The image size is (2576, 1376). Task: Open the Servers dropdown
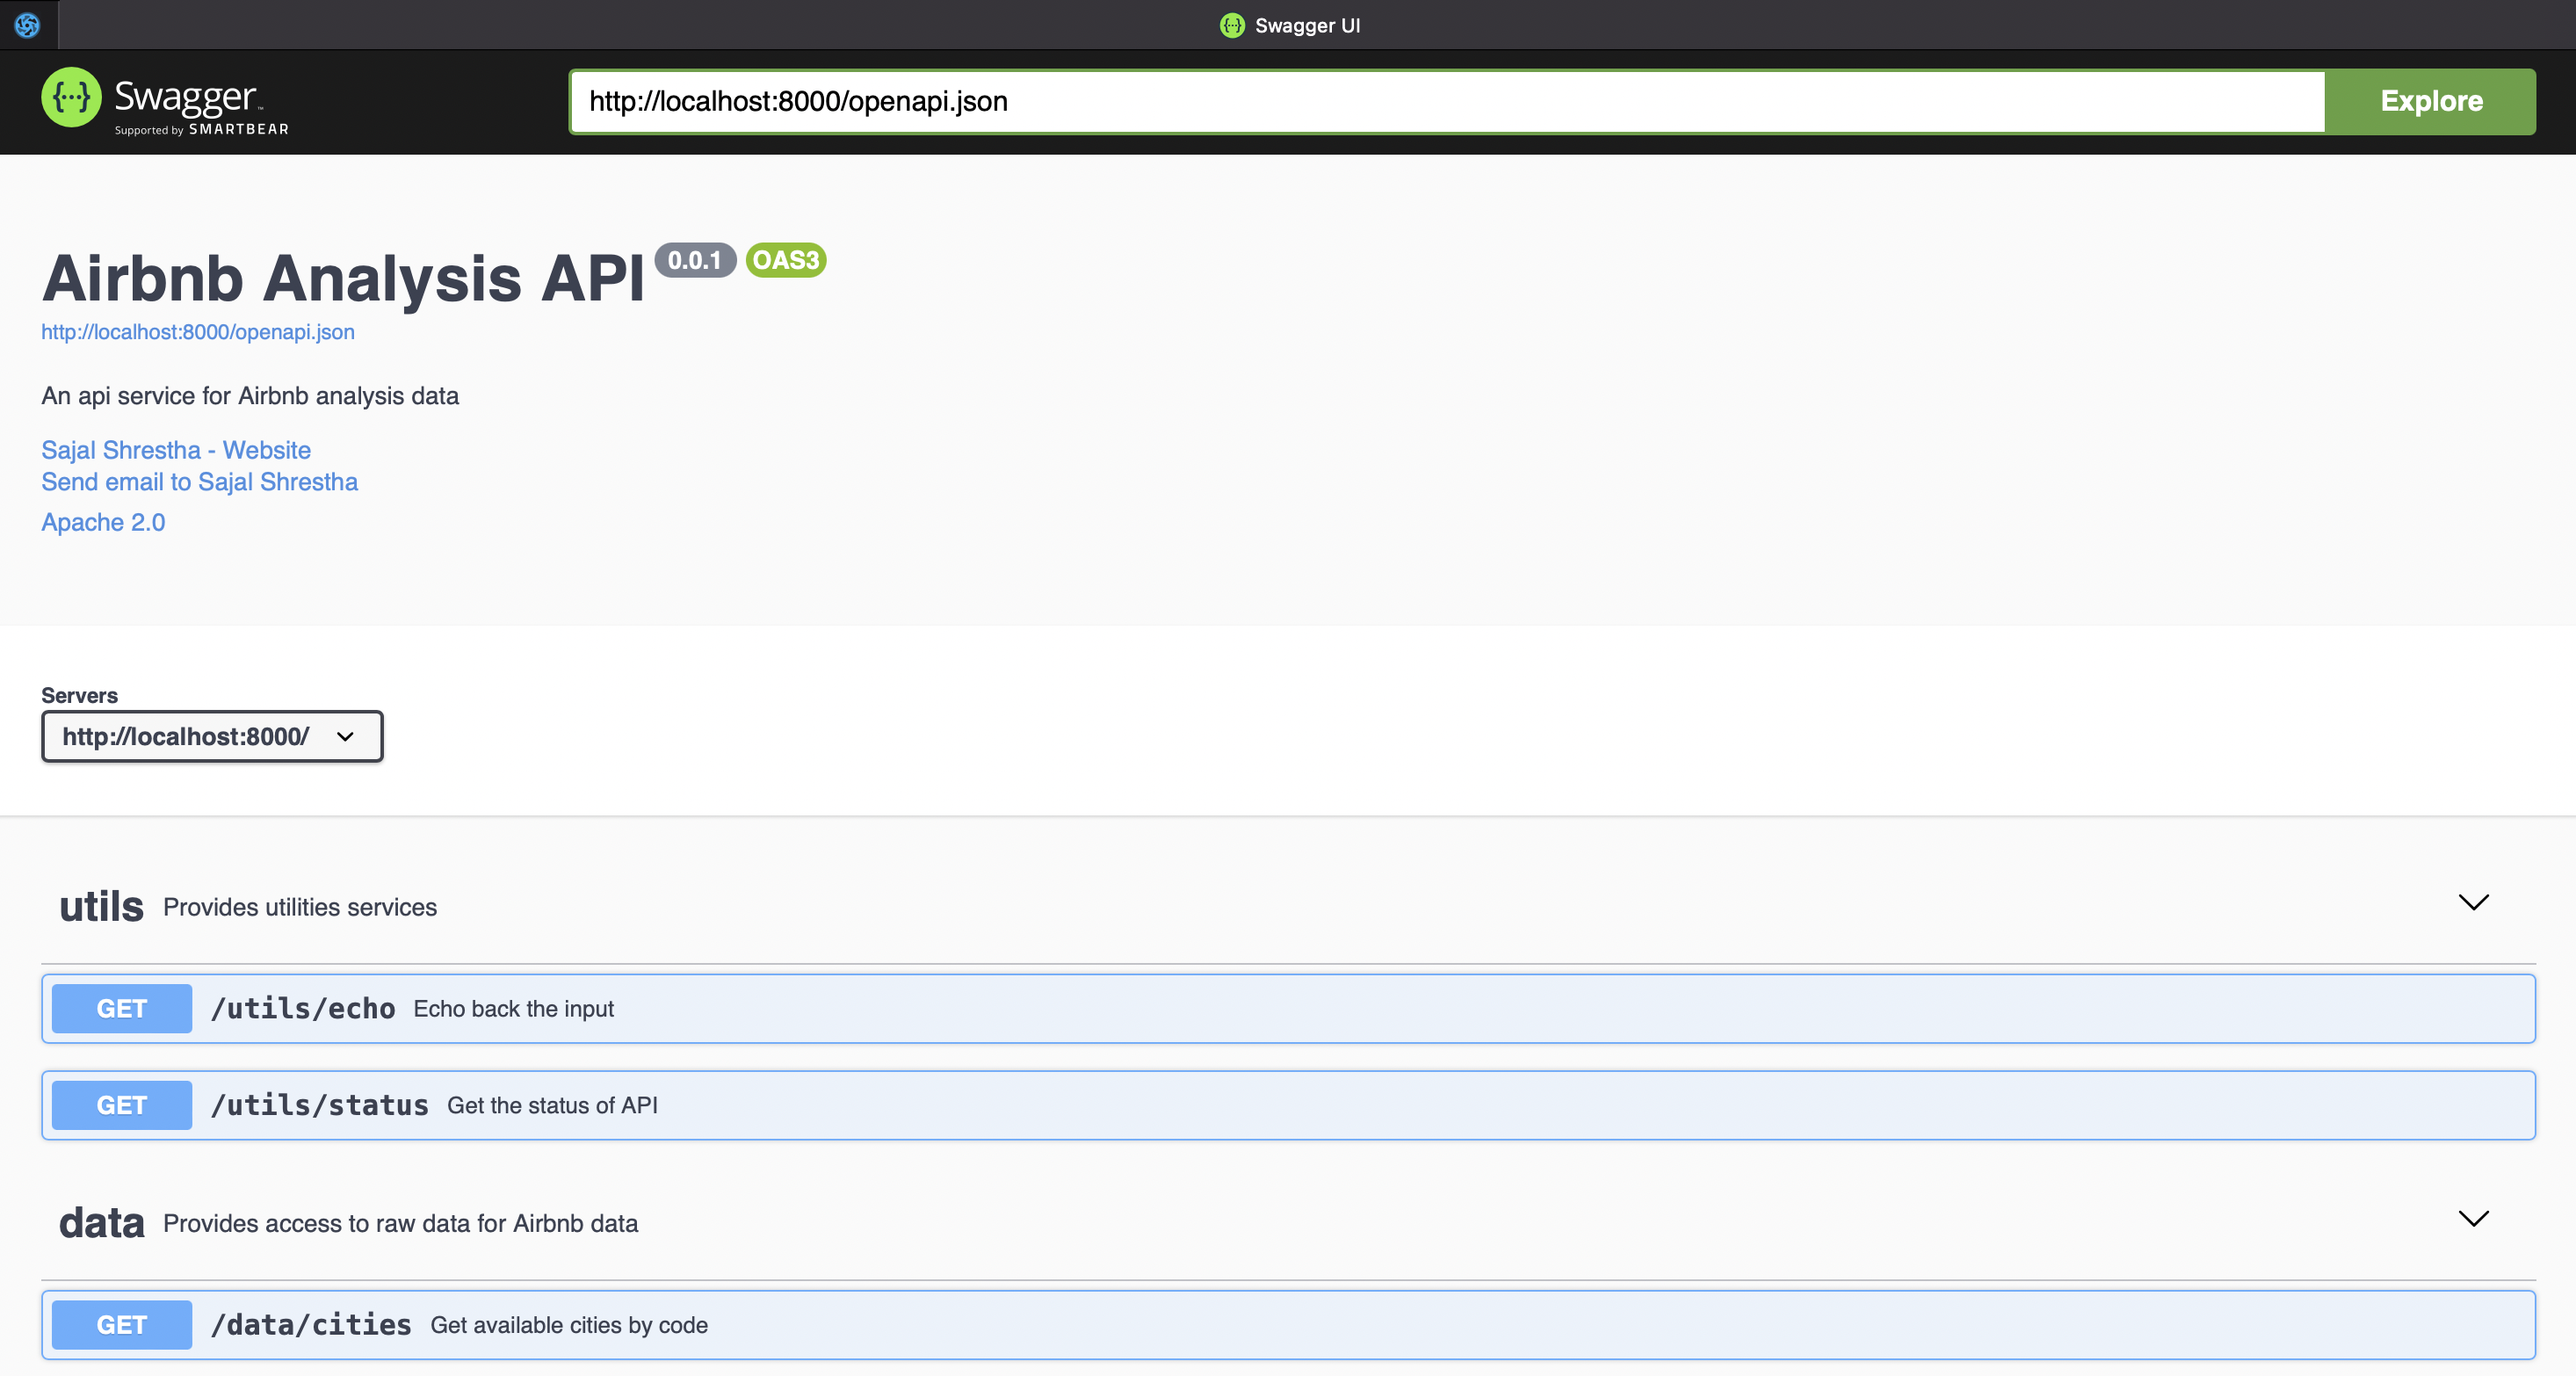(212, 737)
